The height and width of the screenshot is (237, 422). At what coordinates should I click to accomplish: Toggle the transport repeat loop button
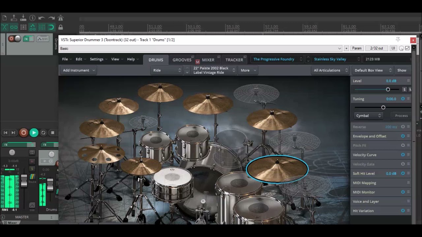[43, 133]
